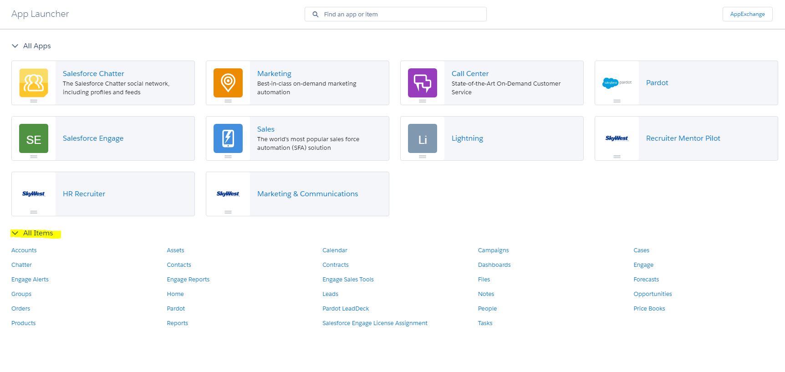The height and width of the screenshot is (372, 785).
Task: Click drag handle under Marketing & Communications logo
Action: [228, 212]
